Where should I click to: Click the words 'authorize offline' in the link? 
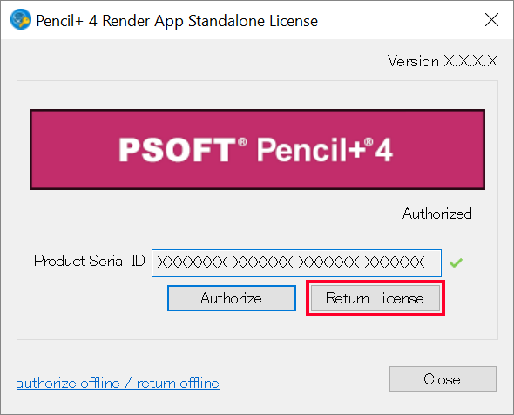point(68,384)
